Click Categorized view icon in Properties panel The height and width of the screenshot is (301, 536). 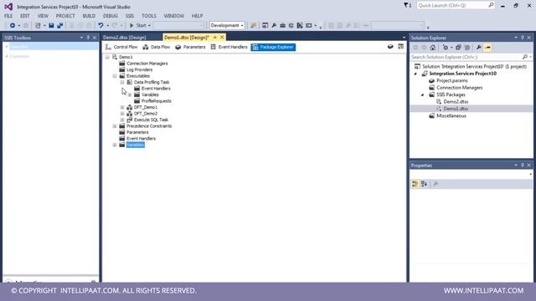tap(415, 184)
